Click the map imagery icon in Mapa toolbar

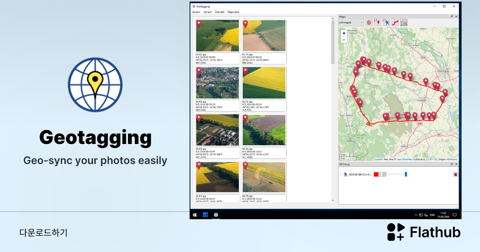pyautogui.click(x=404, y=23)
